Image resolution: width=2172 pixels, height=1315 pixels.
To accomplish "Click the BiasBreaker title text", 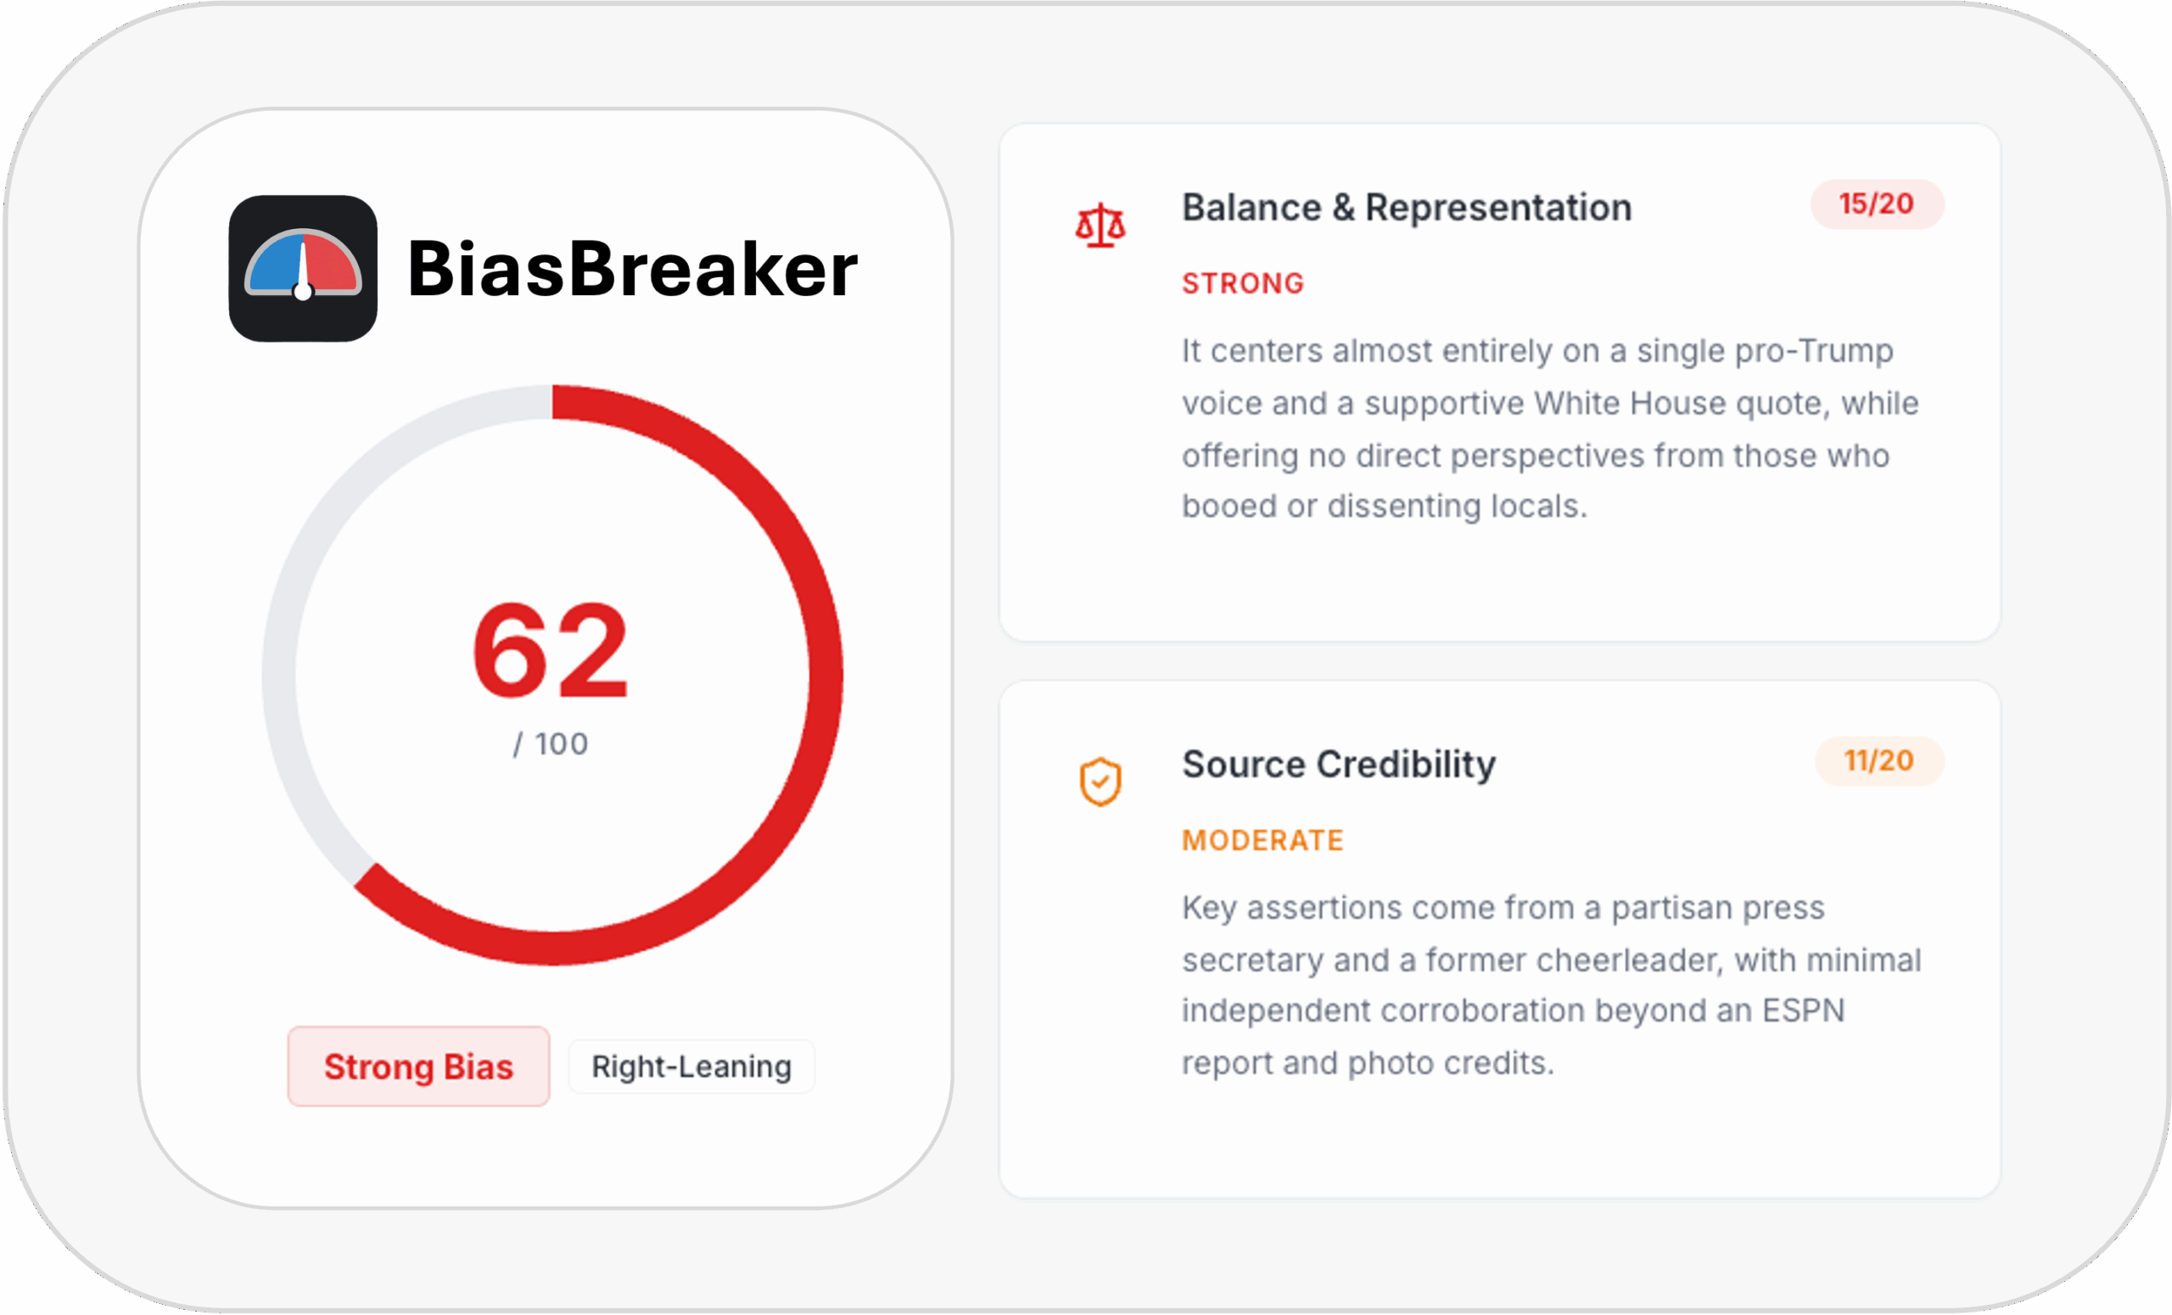I will click(632, 269).
